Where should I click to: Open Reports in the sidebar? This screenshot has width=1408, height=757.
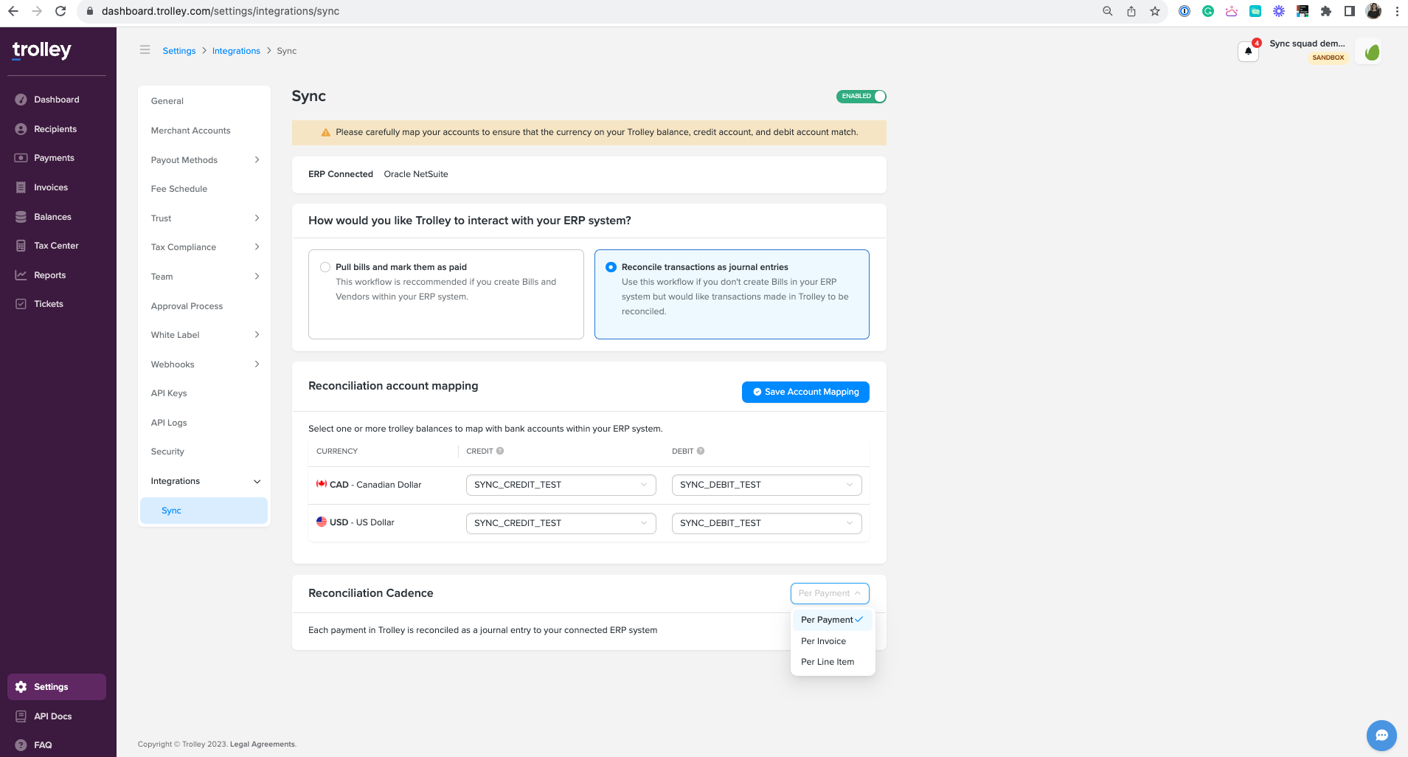point(49,275)
